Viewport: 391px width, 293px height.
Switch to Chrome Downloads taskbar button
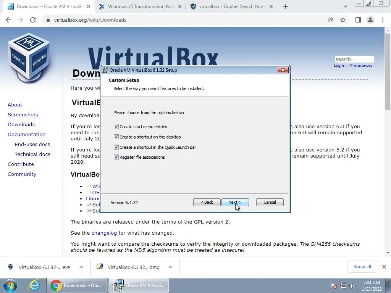(x=77, y=285)
